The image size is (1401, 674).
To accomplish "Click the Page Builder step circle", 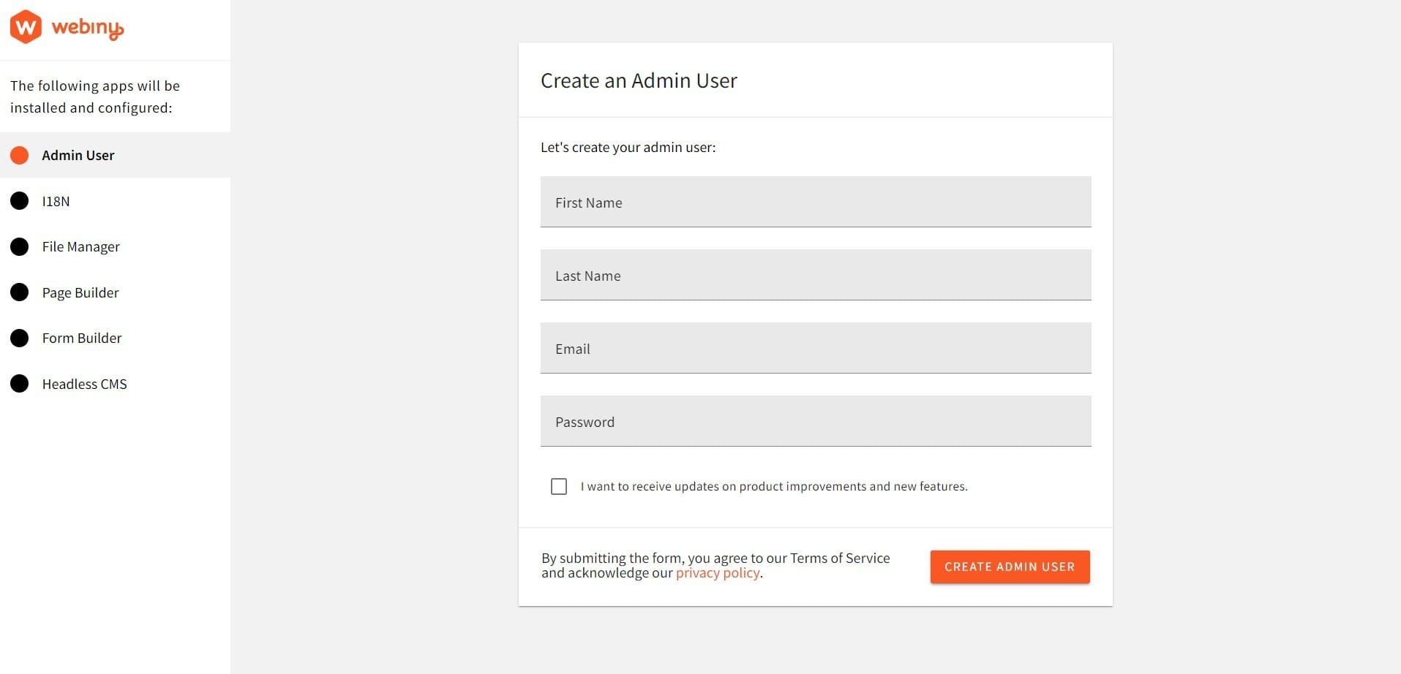I will 20,292.
